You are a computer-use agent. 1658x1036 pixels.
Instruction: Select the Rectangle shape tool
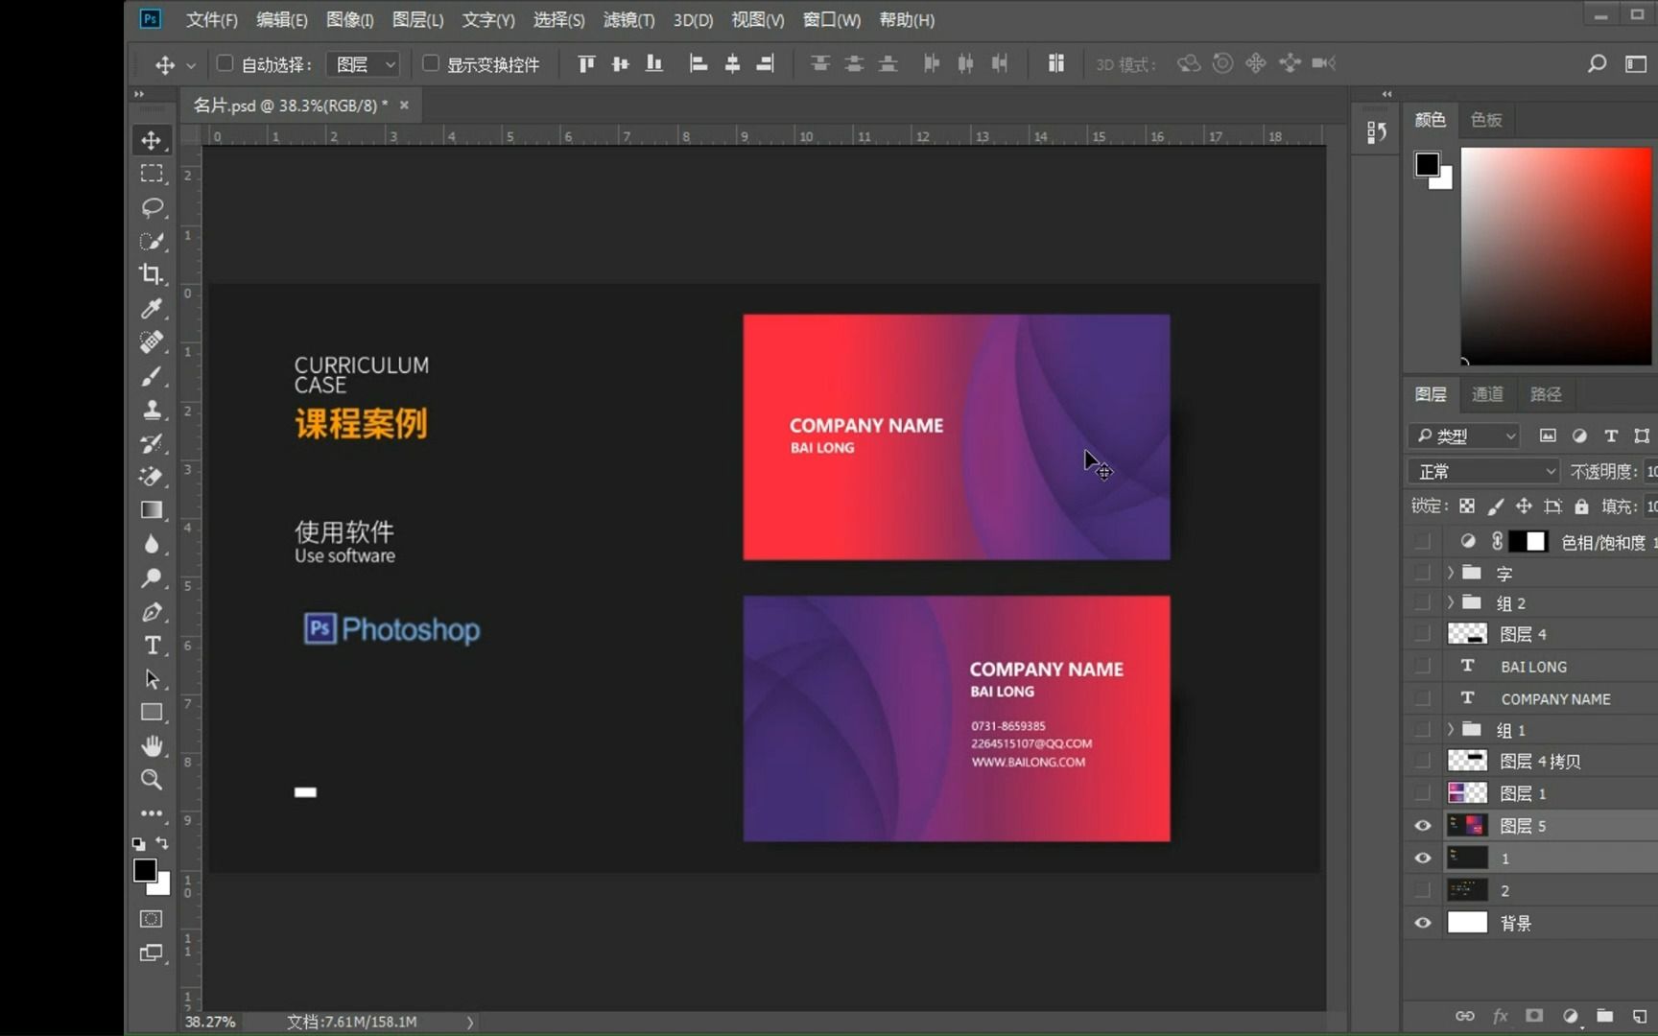(x=152, y=713)
